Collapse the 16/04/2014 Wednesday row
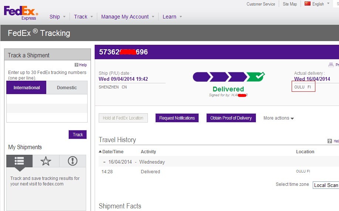Screen dimensions: 339x211 (104, 162)
